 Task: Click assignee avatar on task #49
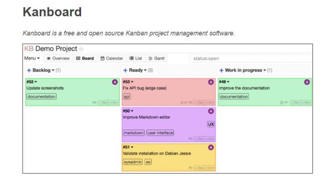tap(307, 82)
